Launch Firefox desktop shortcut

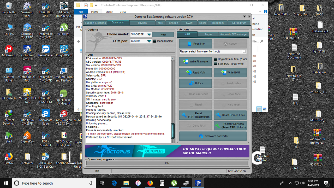coord(9,158)
